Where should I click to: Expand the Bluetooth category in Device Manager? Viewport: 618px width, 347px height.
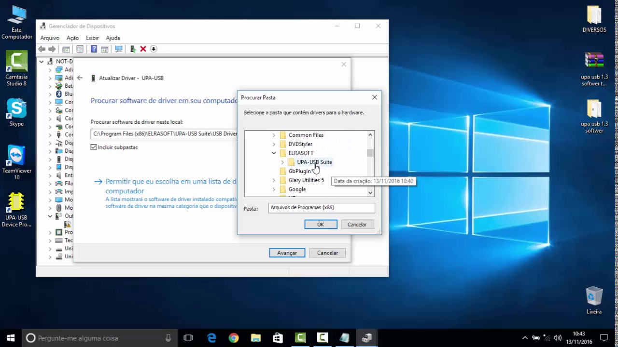[x=50, y=94]
